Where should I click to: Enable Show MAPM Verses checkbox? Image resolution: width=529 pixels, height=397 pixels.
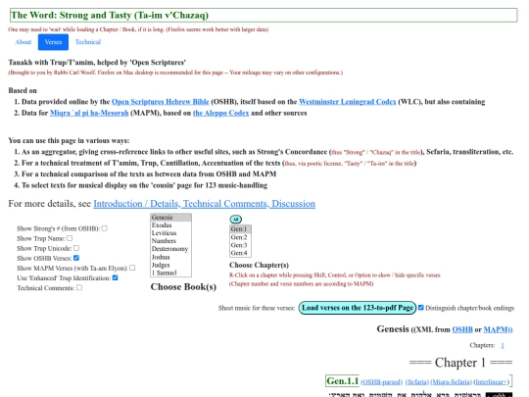(x=132, y=268)
